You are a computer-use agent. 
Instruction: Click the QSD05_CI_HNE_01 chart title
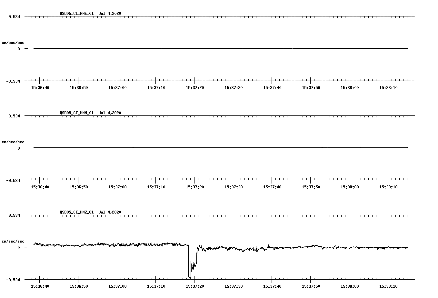click(90, 14)
